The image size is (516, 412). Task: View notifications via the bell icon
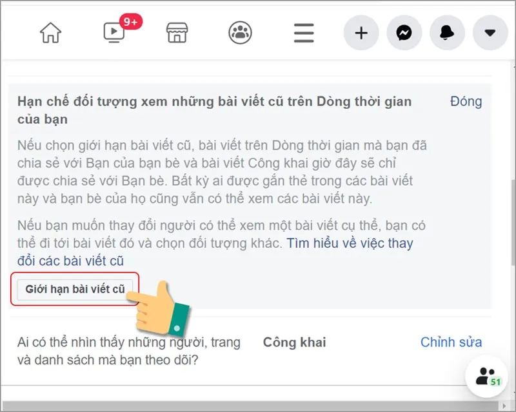coord(447,32)
